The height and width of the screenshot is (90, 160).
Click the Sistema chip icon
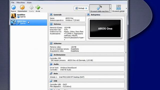point(51,24)
